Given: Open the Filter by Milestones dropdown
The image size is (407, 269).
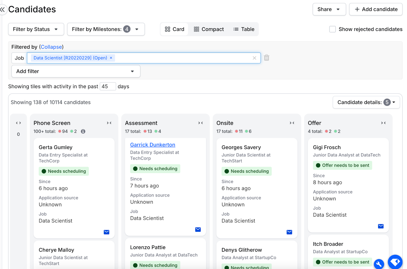Looking at the screenshot, I should pos(106,29).
